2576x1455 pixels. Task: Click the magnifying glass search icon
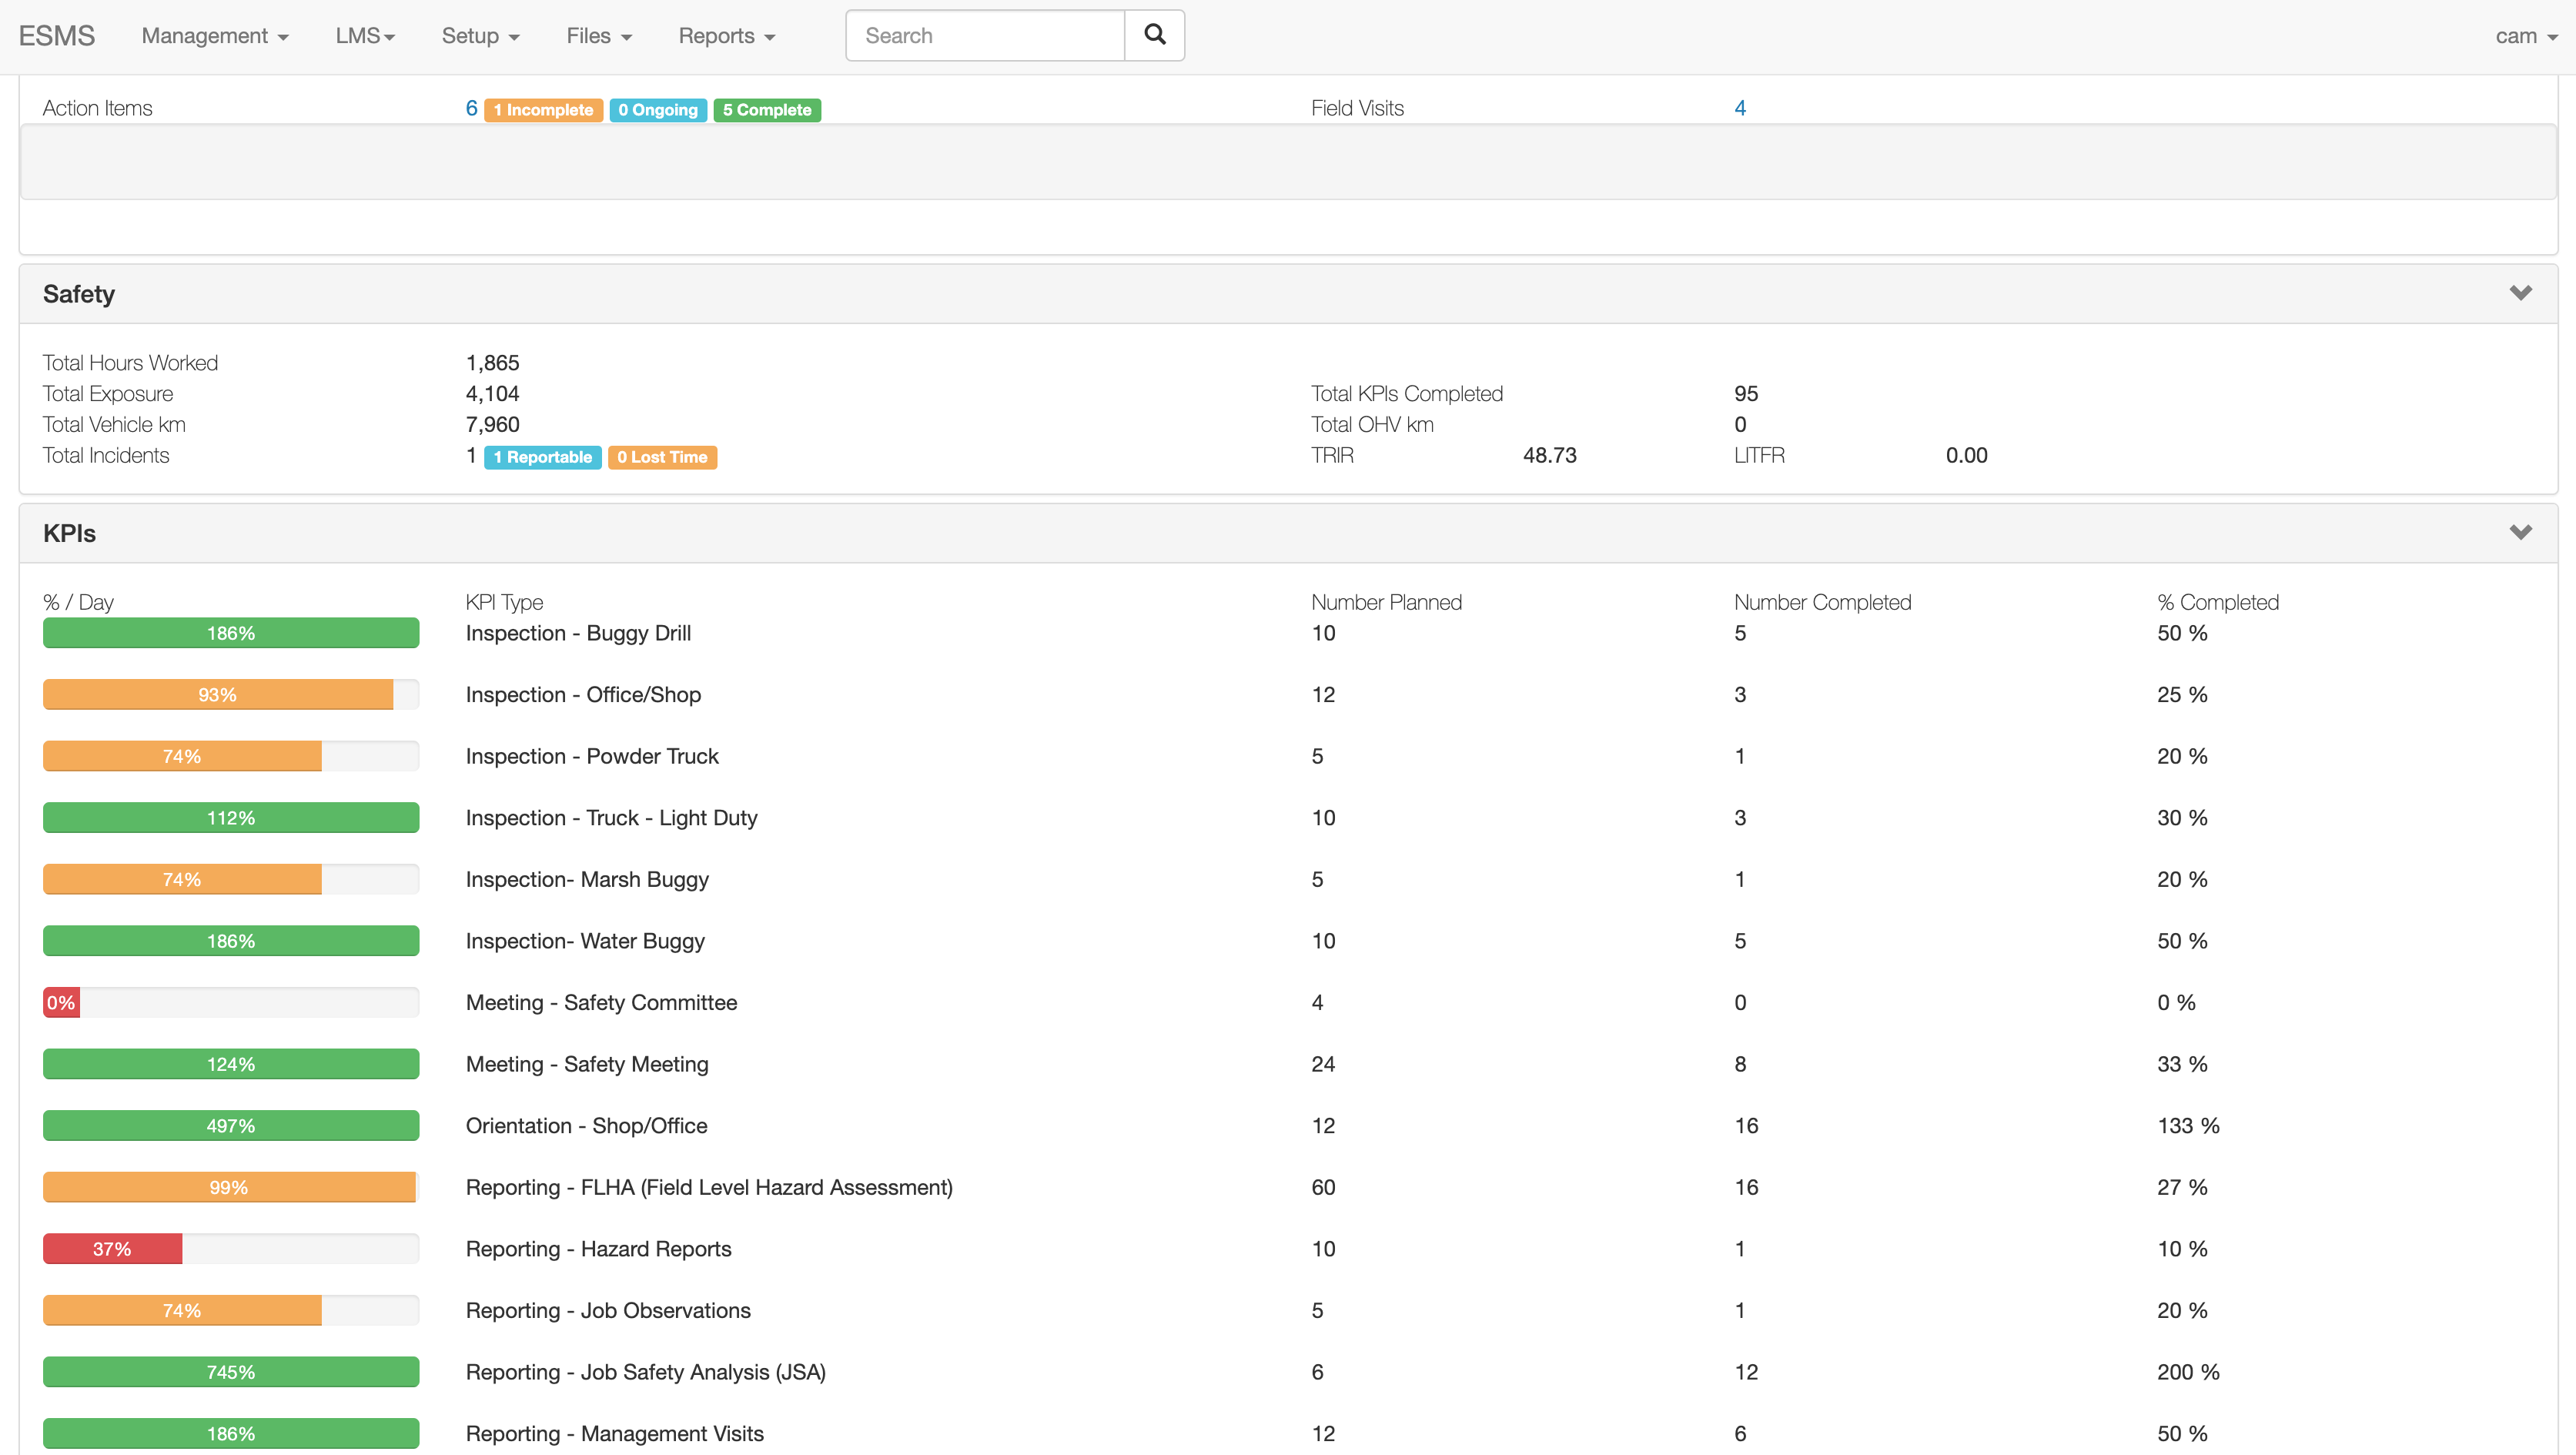click(1154, 35)
